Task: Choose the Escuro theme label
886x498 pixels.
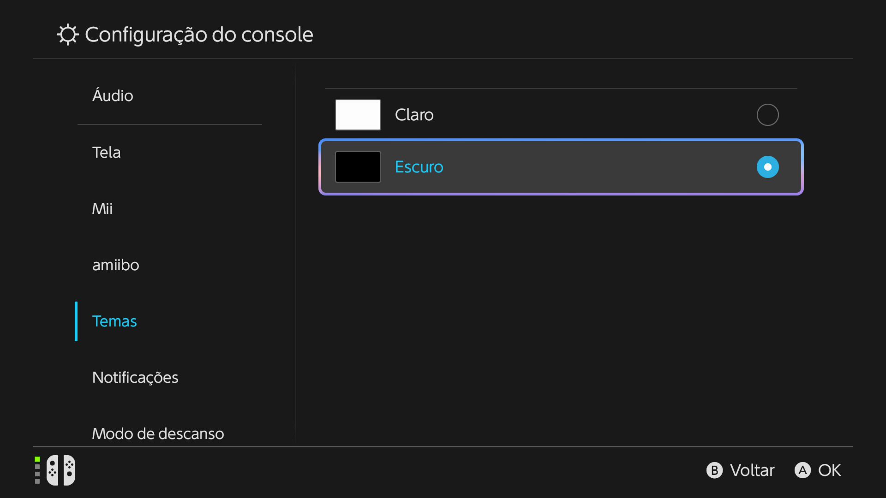Action: (419, 167)
